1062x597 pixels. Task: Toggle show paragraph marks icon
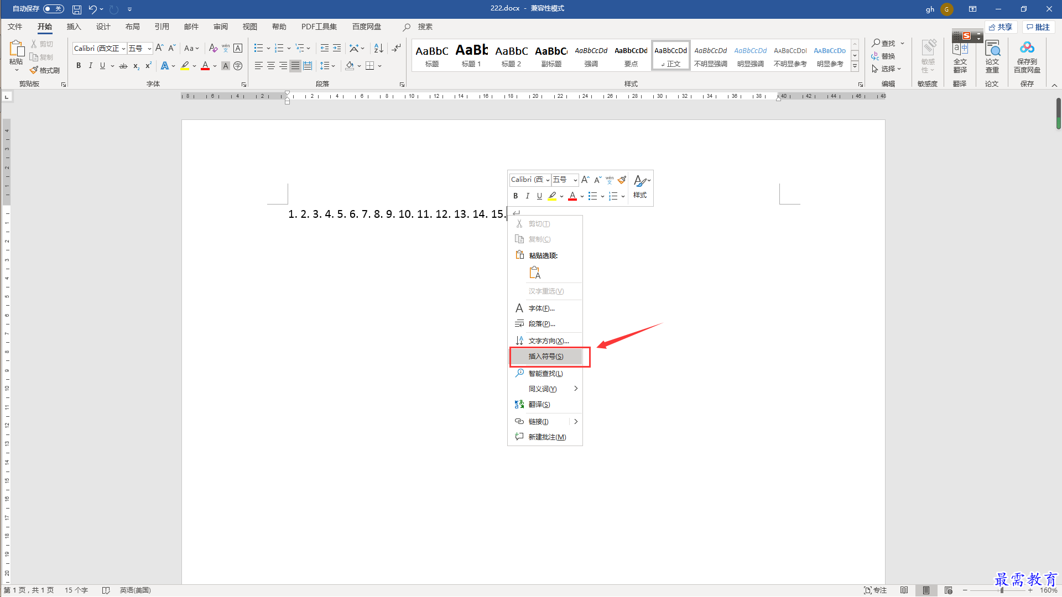(396, 49)
